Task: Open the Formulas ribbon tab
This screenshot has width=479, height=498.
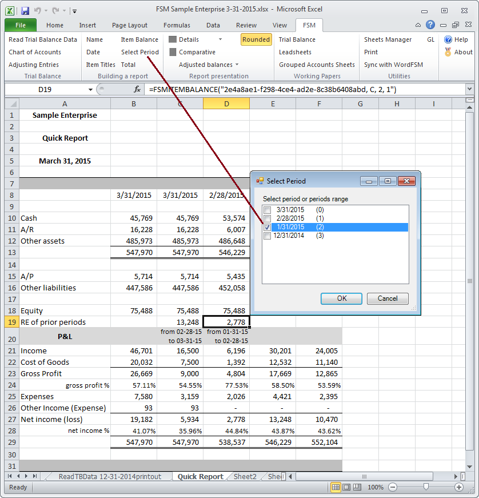Action: pos(177,25)
